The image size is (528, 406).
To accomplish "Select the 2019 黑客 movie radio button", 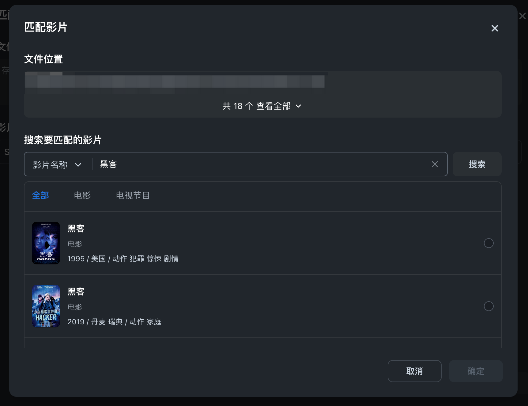I will tap(488, 306).
